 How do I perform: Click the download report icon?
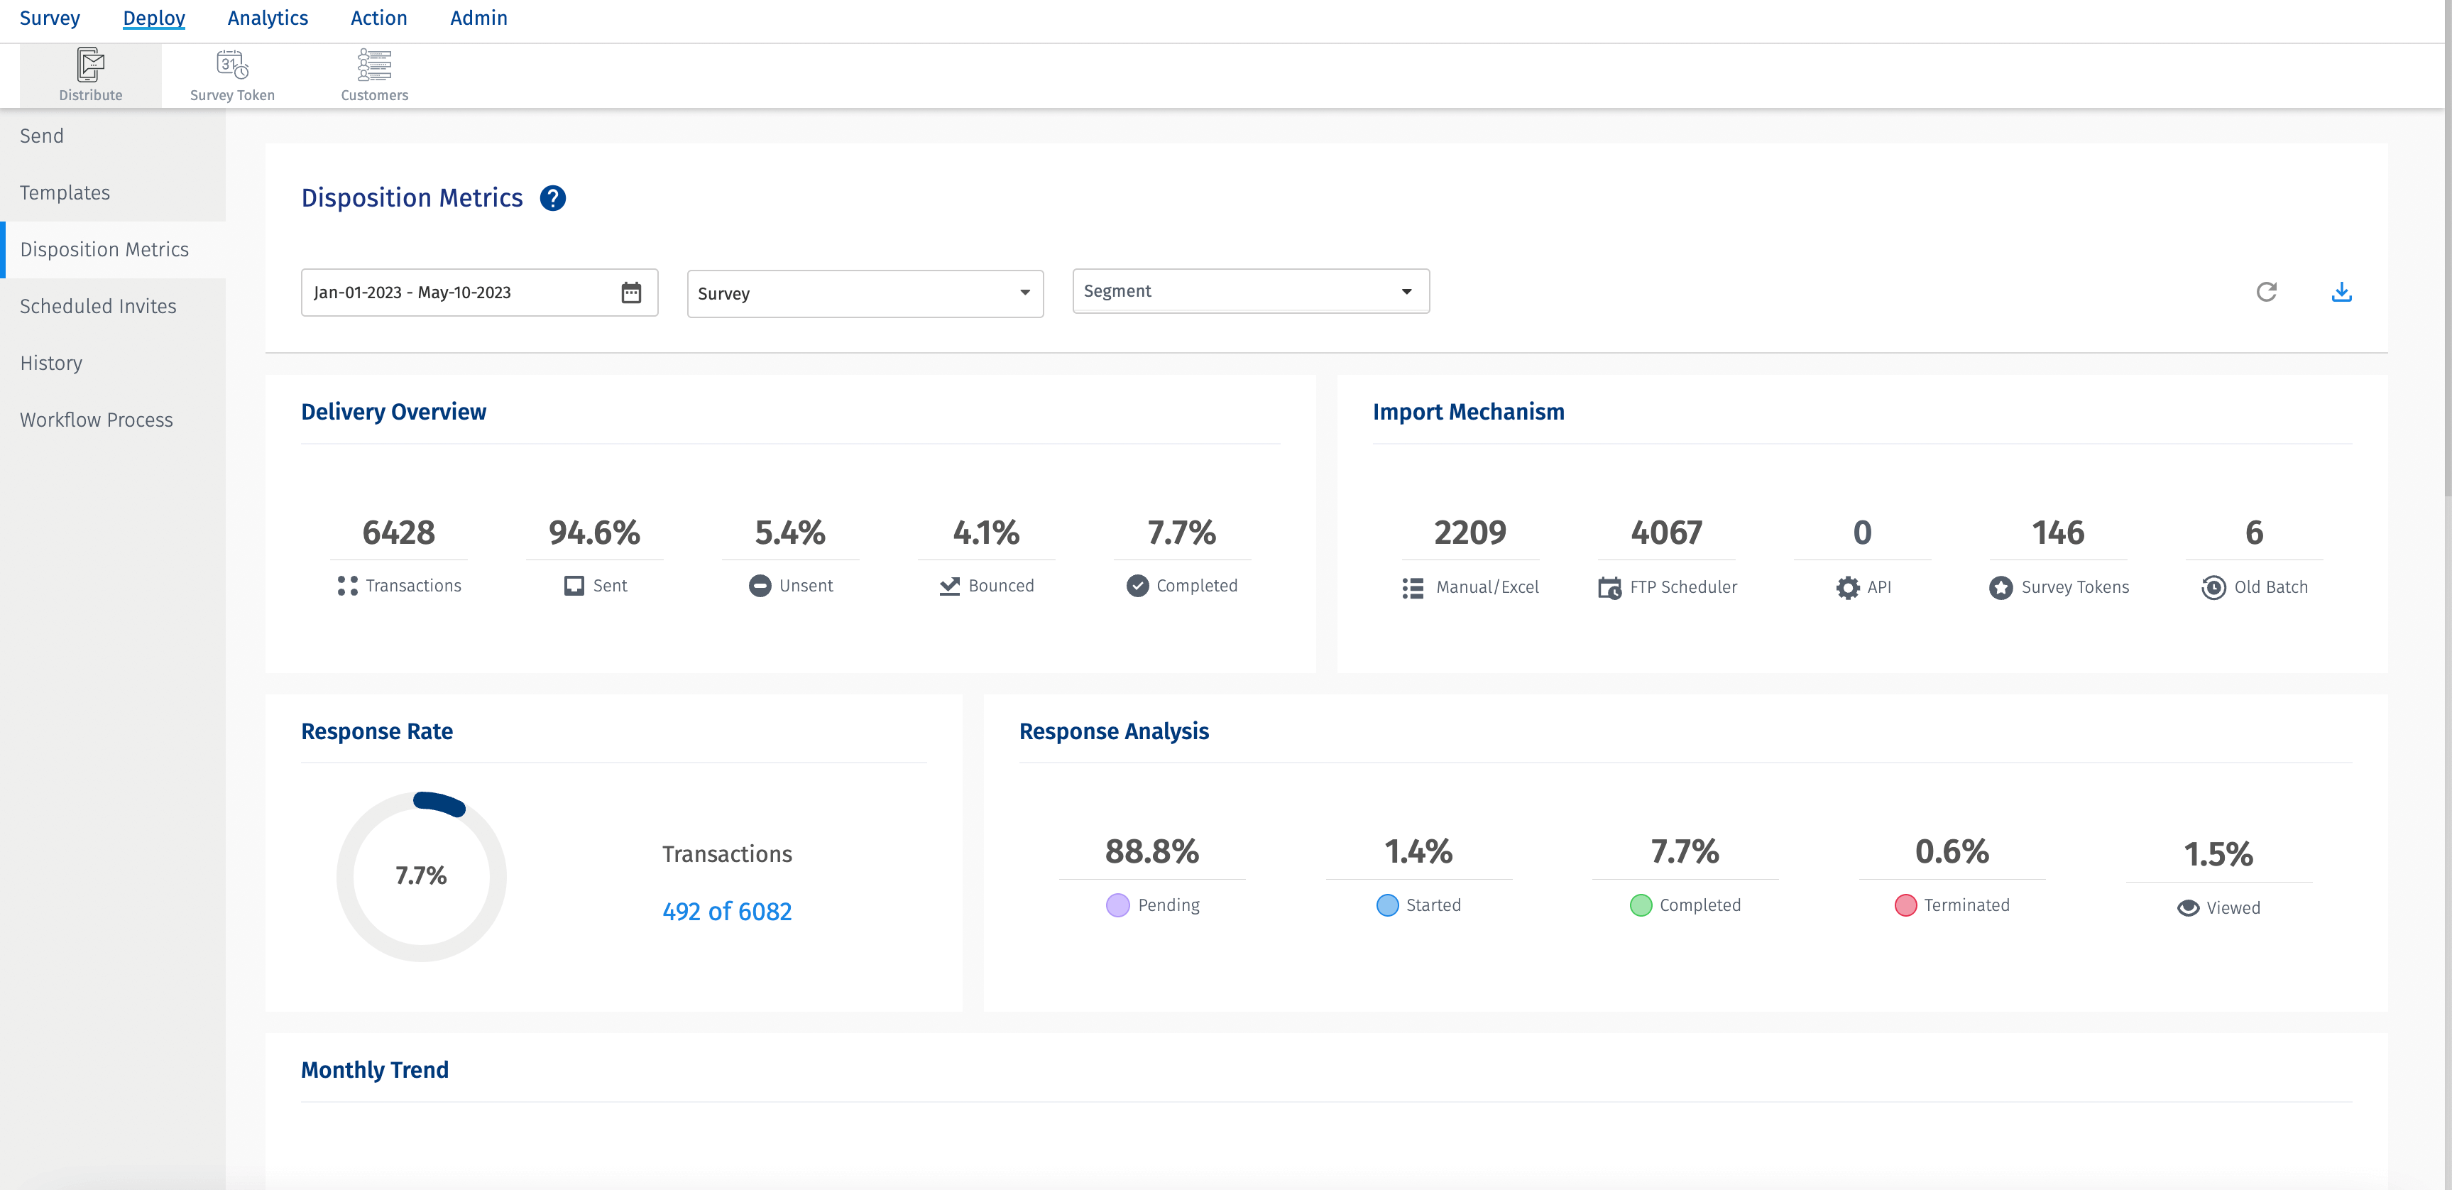[2341, 293]
